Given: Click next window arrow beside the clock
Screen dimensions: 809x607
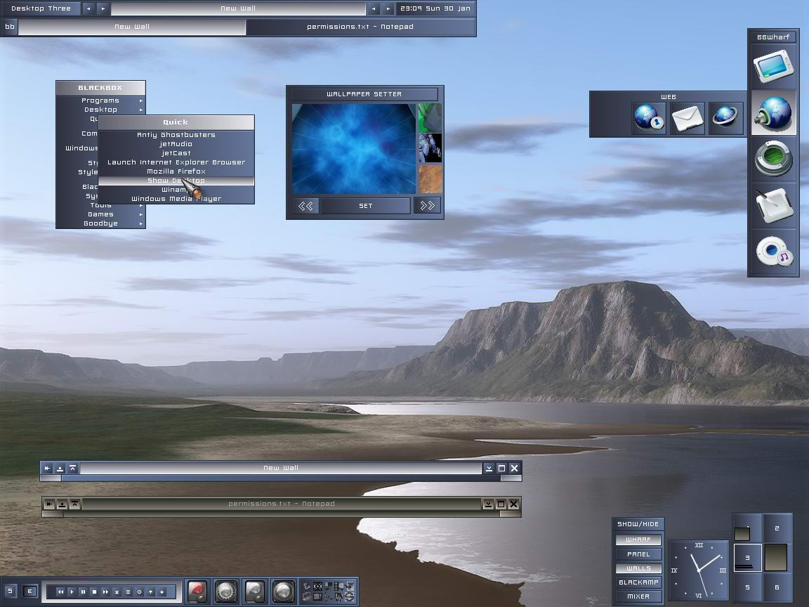Looking at the screenshot, I should click(388, 8).
